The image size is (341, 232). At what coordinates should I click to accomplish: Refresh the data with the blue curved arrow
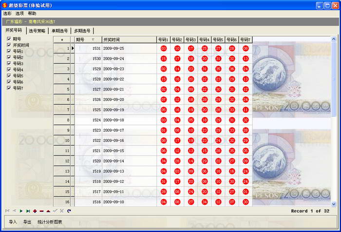coord(69,211)
